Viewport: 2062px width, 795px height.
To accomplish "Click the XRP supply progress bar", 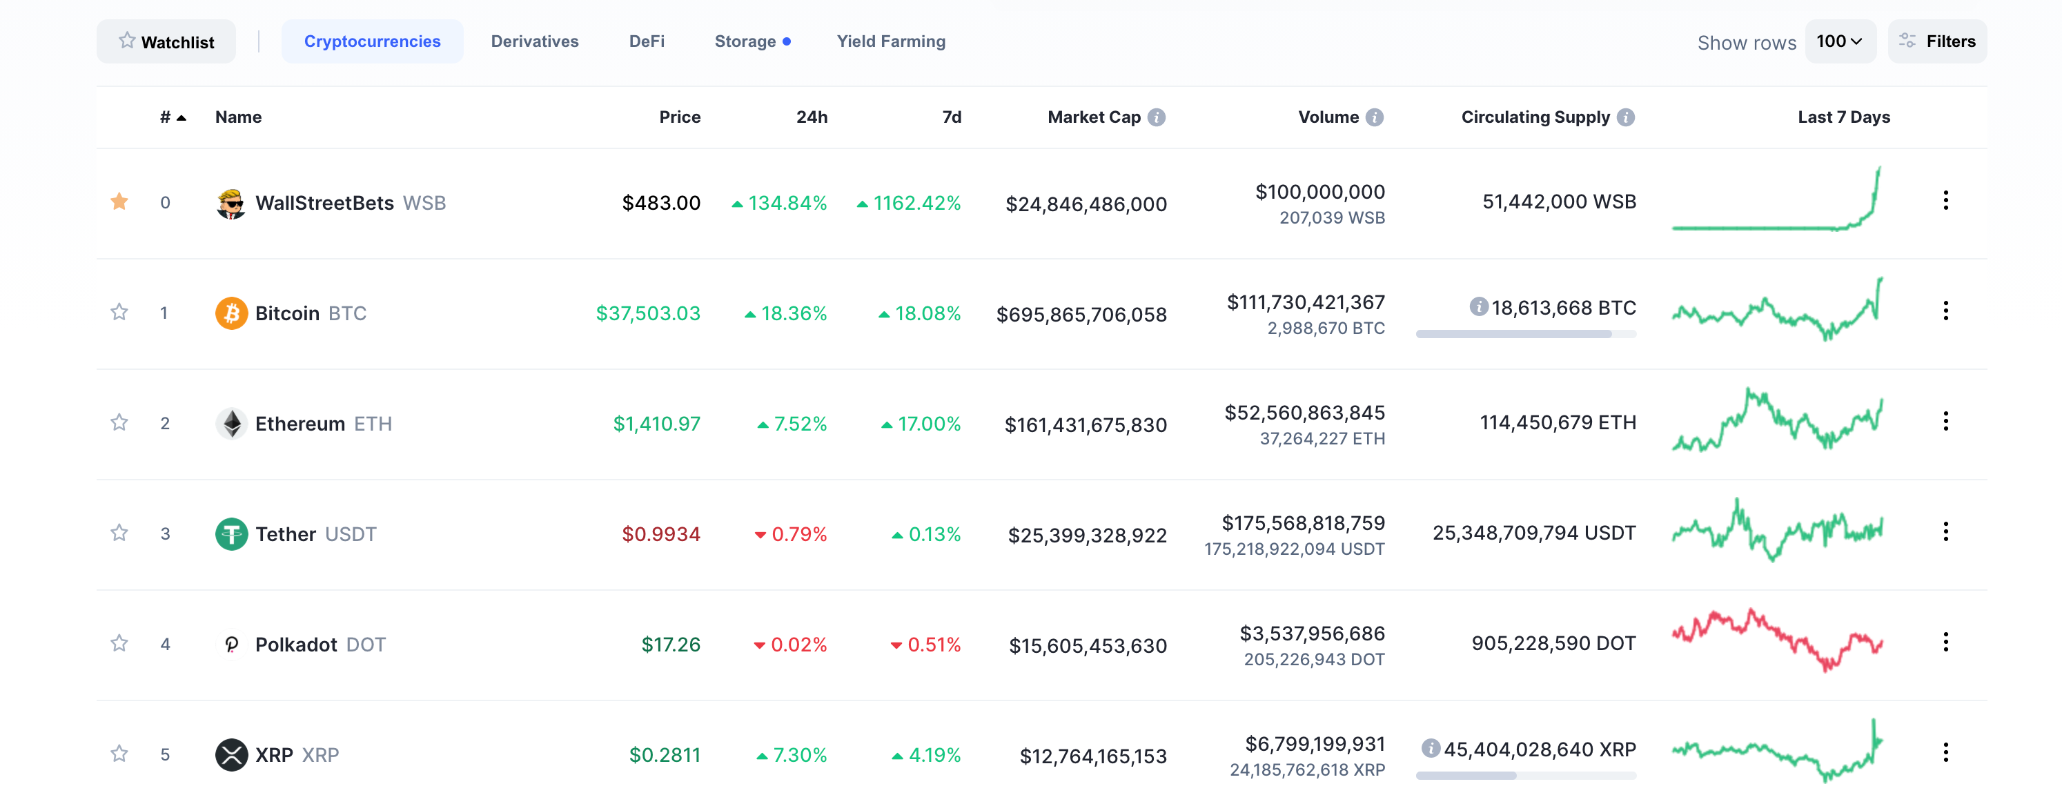I will click(1526, 776).
